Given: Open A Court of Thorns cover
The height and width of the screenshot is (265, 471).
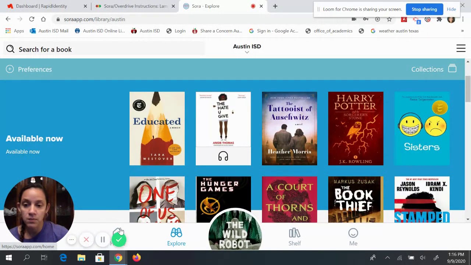Looking at the screenshot, I should [290, 199].
